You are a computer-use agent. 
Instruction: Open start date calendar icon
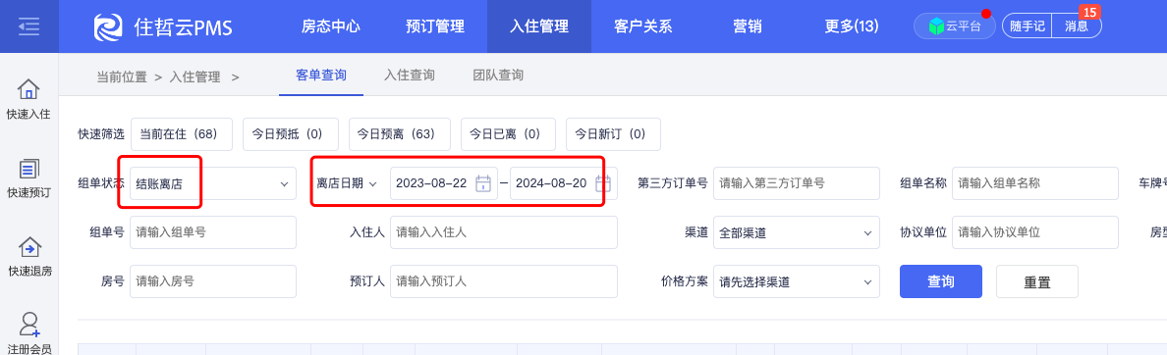point(483,183)
